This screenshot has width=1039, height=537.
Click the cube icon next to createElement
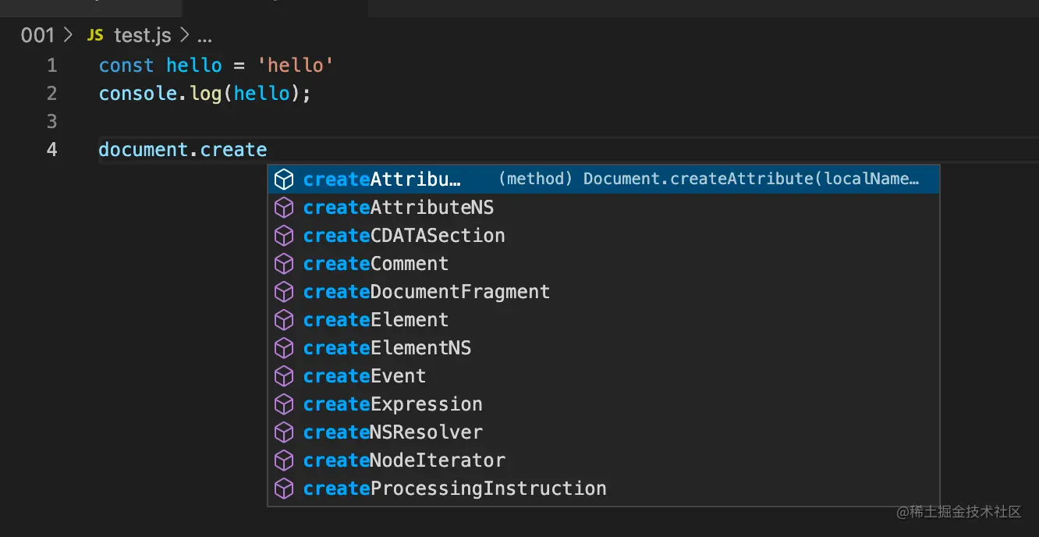pyautogui.click(x=284, y=320)
